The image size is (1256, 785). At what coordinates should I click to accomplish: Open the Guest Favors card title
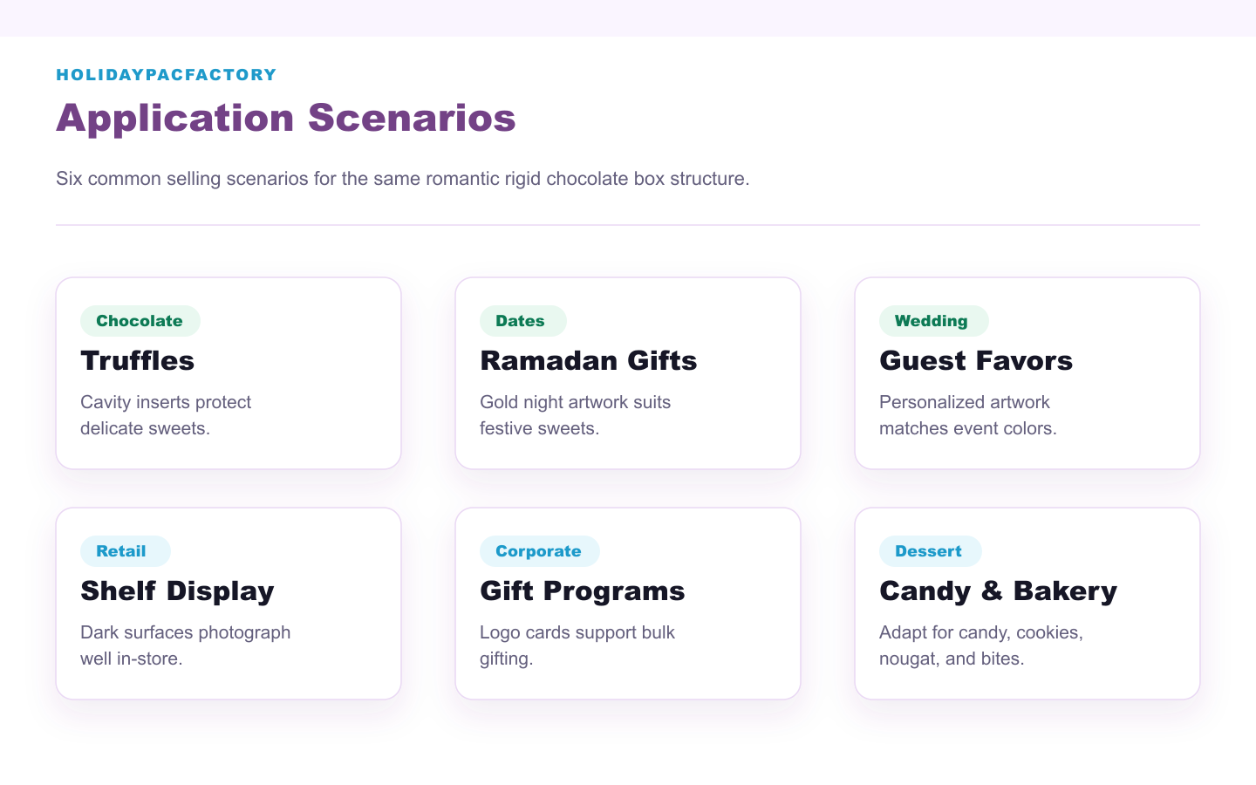pos(976,361)
